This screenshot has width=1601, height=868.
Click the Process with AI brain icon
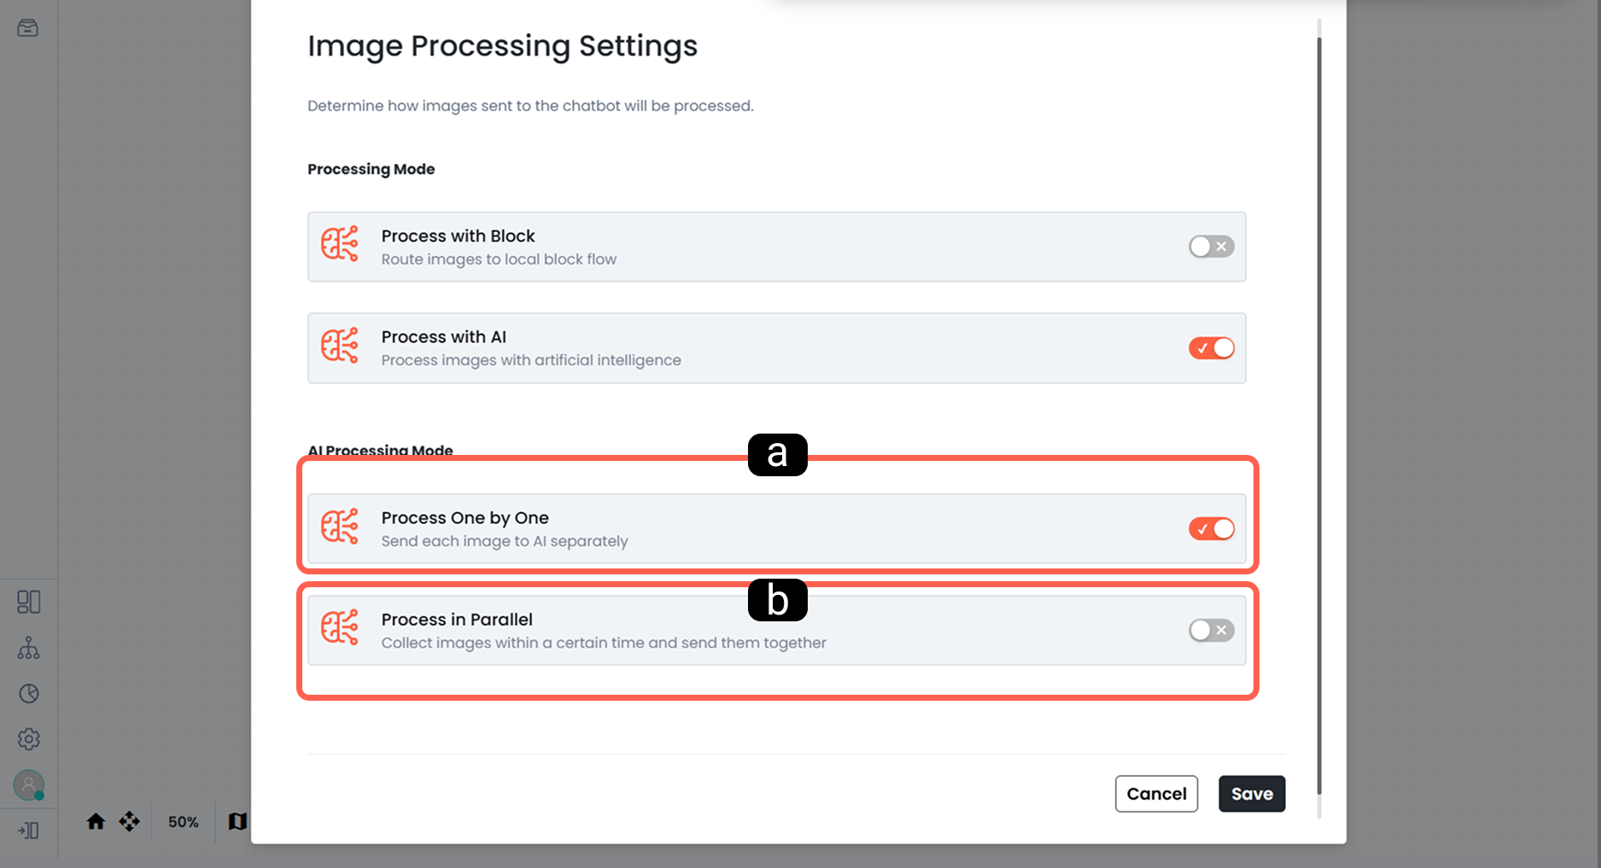pos(340,347)
